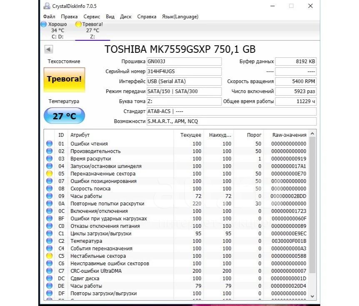Click status icon of Циклы загрузки/выгрузки row
Viewport: 359px width, 306px height.
(50, 233)
